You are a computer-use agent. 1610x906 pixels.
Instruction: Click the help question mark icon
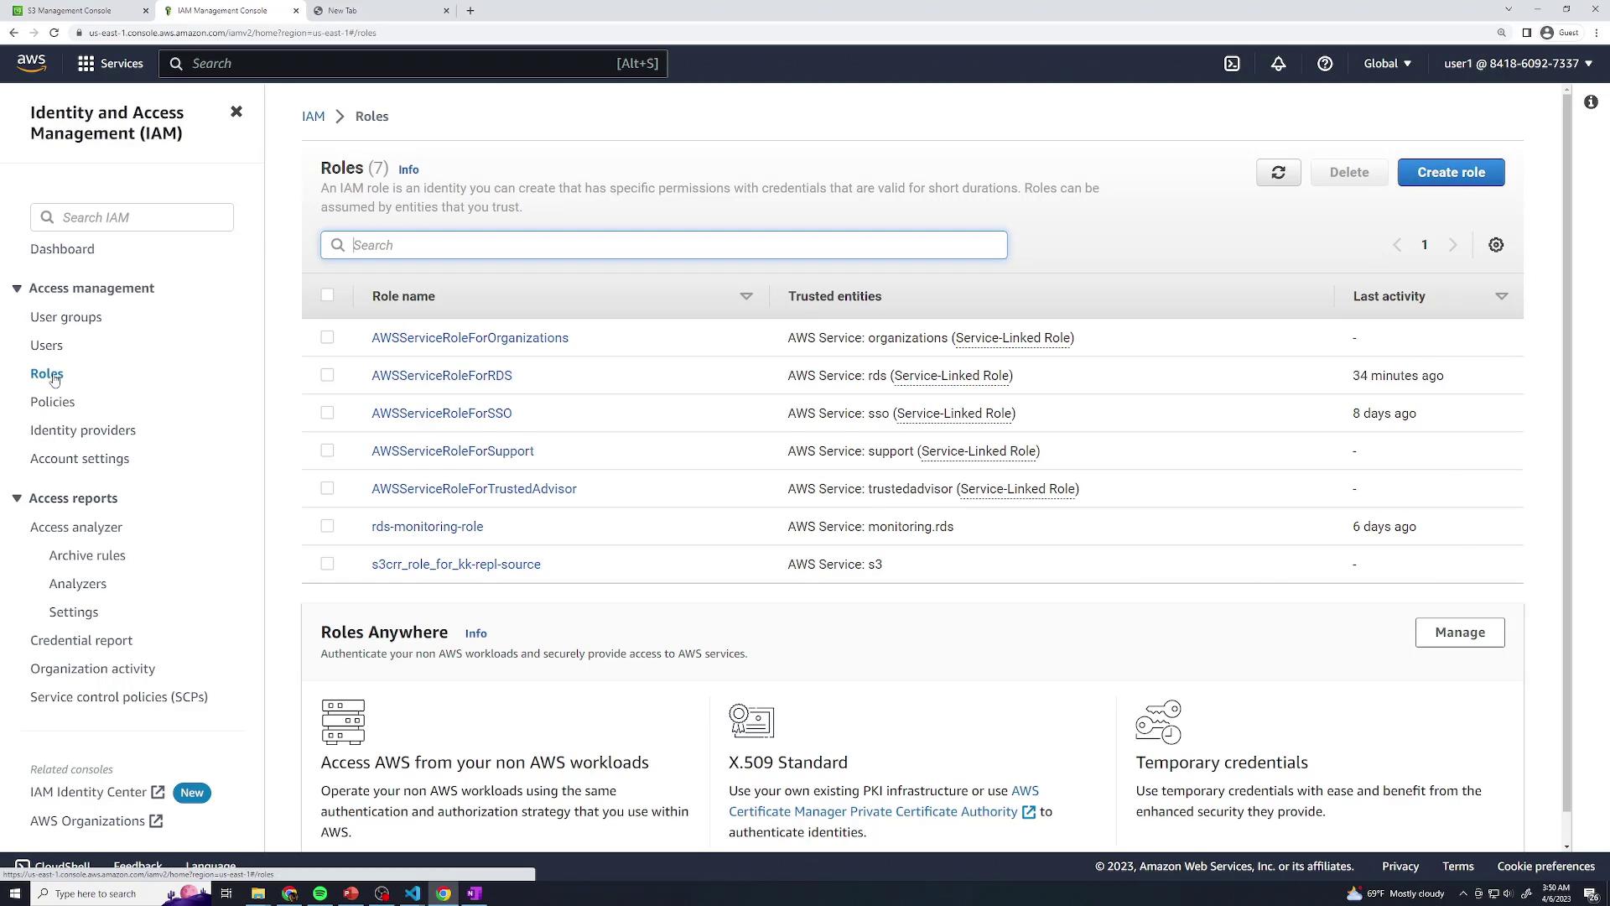click(1325, 64)
